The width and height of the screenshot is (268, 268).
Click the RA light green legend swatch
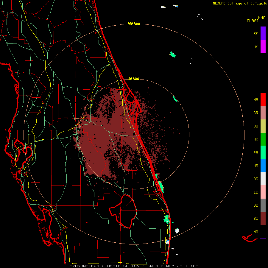pos(263,152)
